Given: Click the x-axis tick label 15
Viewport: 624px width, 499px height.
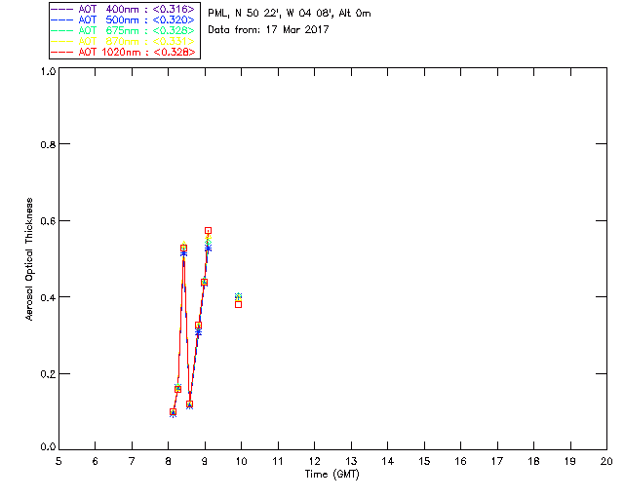Looking at the screenshot, I should (x=424, y=461).
